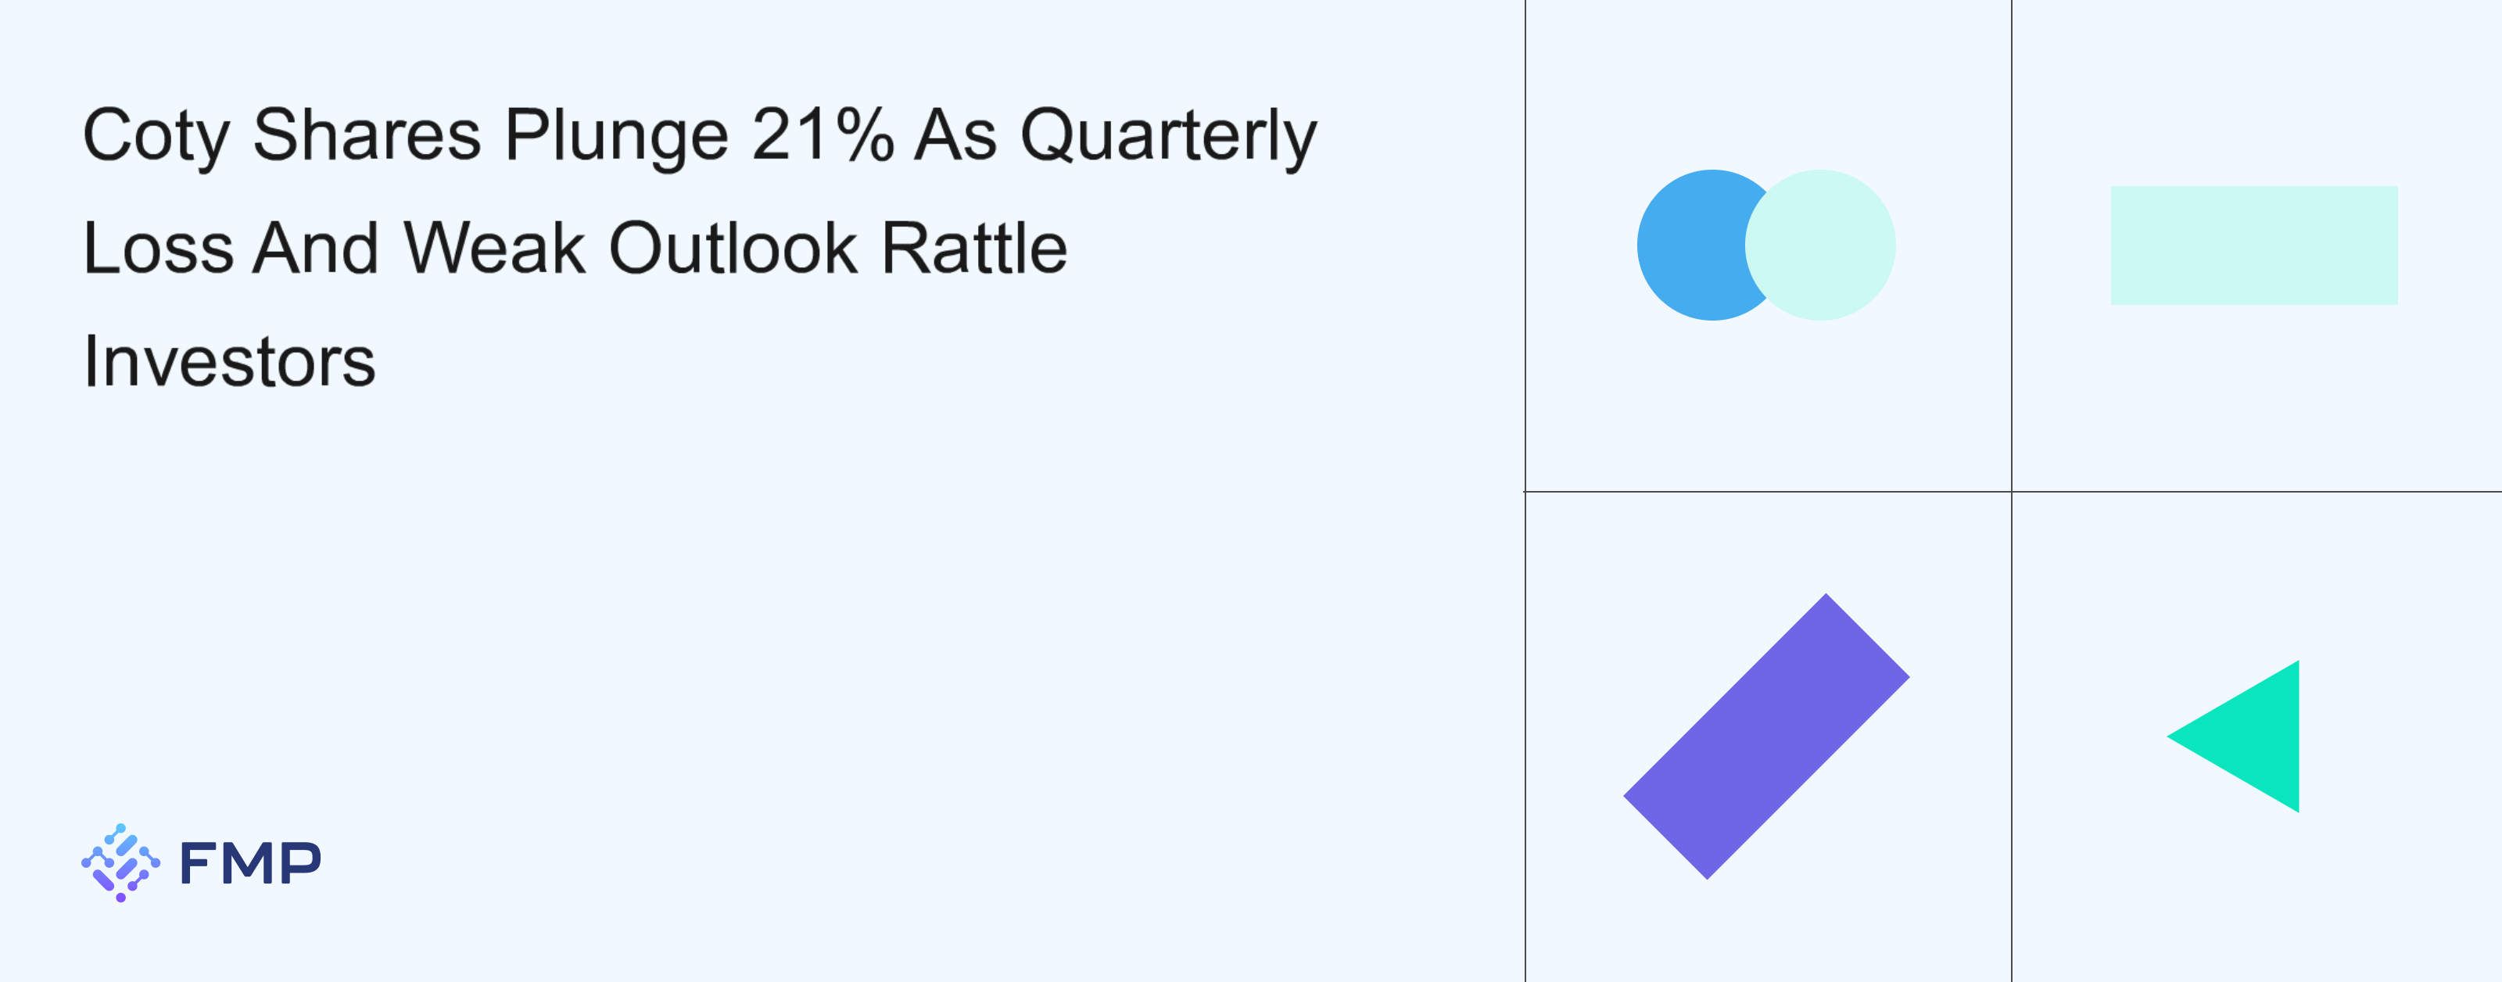Click the word "Plunge" in headline
This screenshot has width=2502, height=982.
(x=617, y=137)
